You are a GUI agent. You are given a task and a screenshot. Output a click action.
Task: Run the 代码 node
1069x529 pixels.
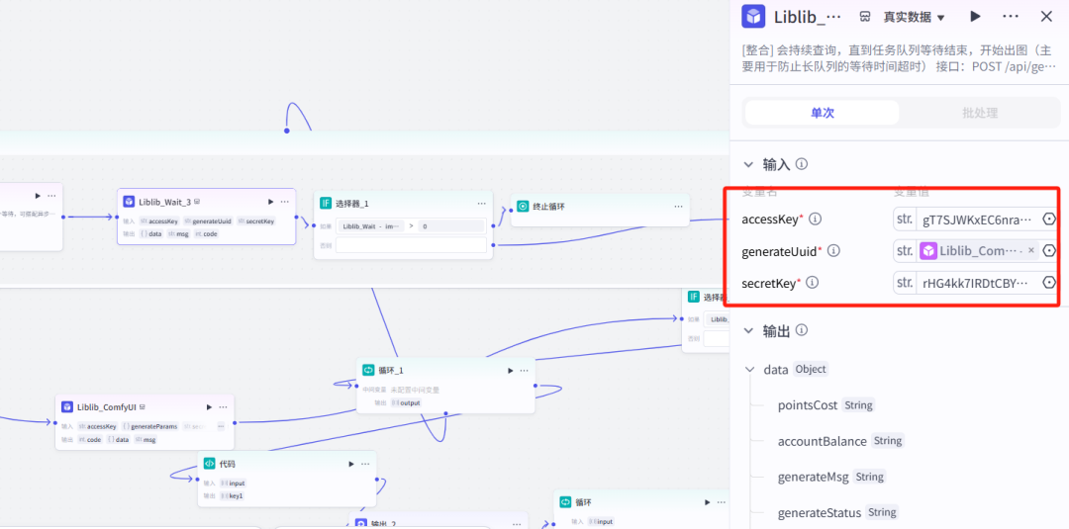pos(351,464)
